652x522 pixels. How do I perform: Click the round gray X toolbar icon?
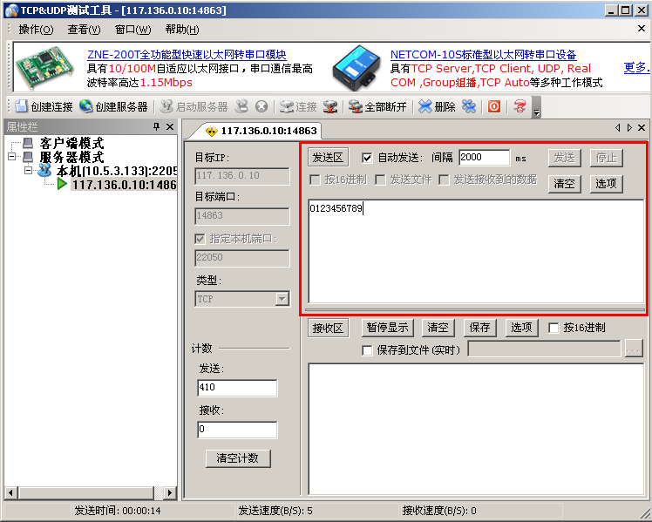261,106
